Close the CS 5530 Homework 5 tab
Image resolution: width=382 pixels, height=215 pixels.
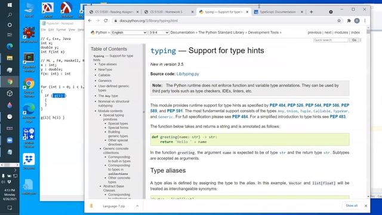pyautogui.click(x=192, y=12)
